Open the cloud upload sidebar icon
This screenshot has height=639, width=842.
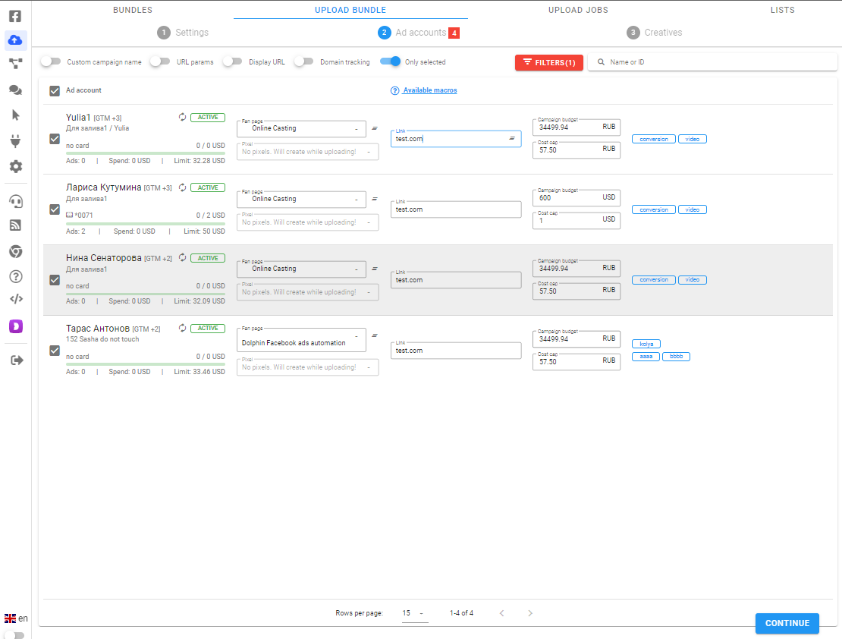[16, 39]
